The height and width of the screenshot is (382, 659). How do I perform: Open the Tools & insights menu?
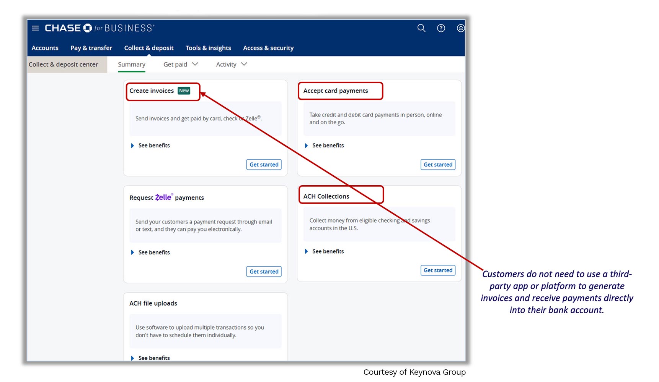coord(209,48)
